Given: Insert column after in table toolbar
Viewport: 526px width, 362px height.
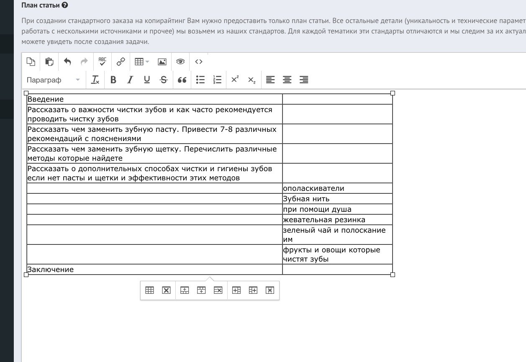Looking at the screenshot, I should [x=253, y=290].
